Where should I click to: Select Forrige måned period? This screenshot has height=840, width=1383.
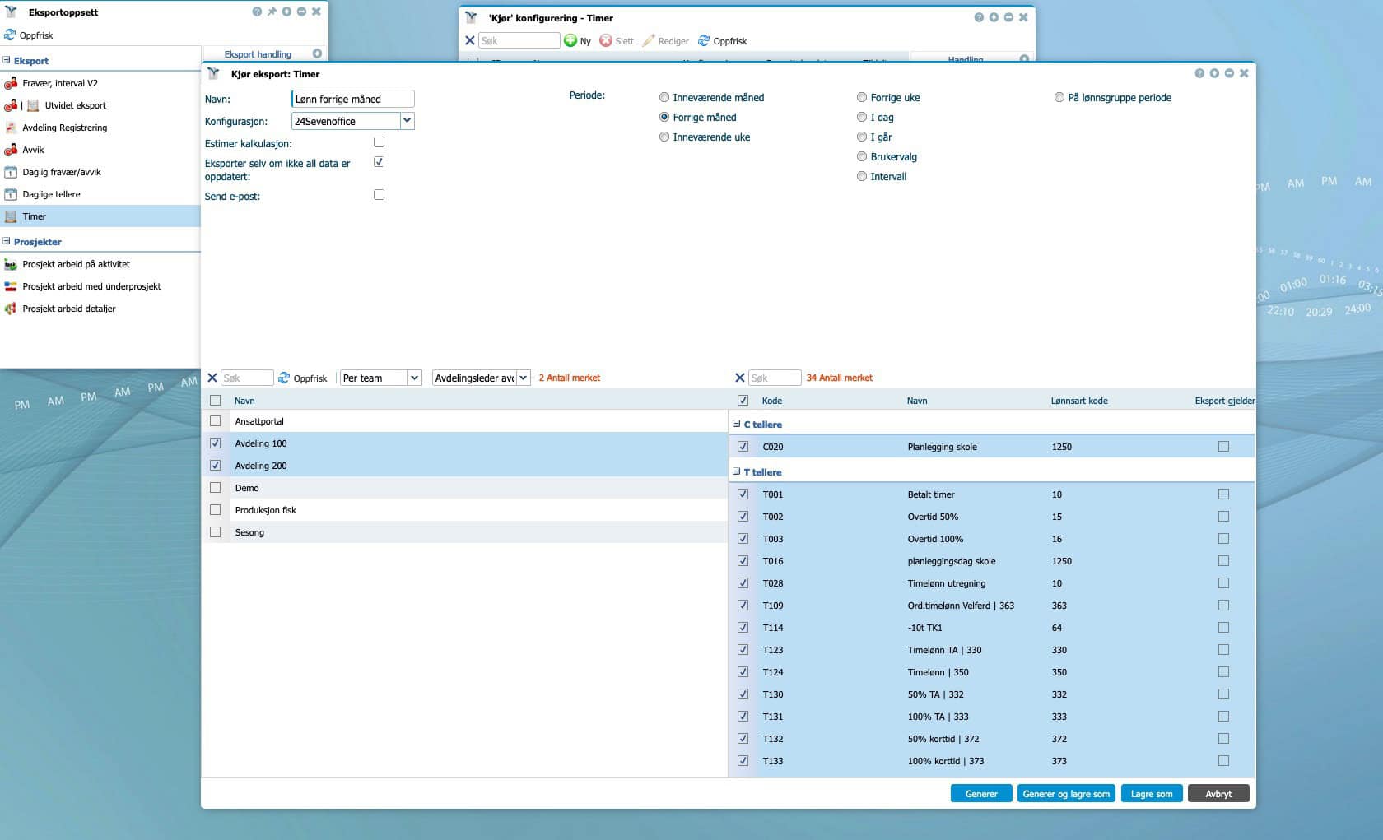click(664, 117)
